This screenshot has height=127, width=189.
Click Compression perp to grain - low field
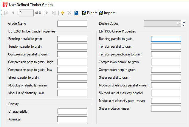72,70
